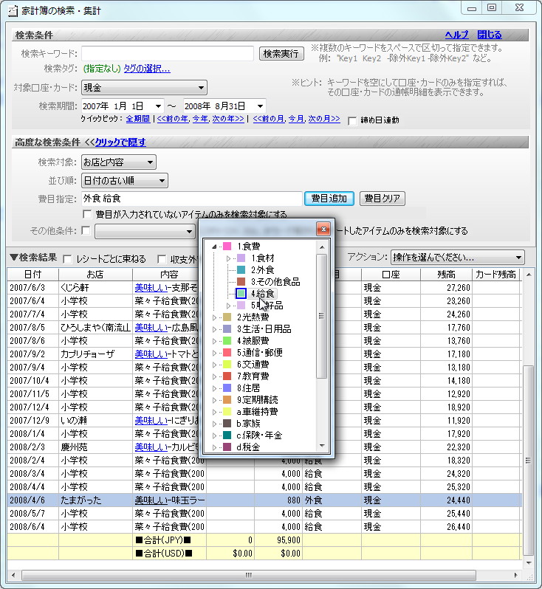Open 美味しい link in くじら軒 row

(151, 288)
